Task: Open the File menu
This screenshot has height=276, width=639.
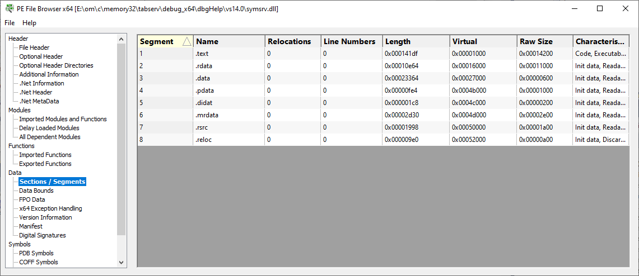Action: [x=10, y=23]
